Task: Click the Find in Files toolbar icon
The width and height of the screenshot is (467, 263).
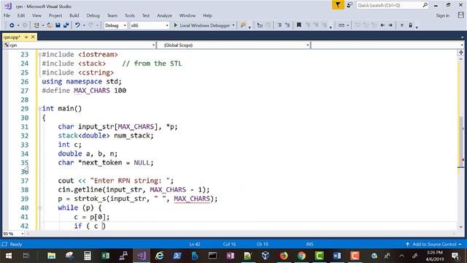Action: point(243,26)
